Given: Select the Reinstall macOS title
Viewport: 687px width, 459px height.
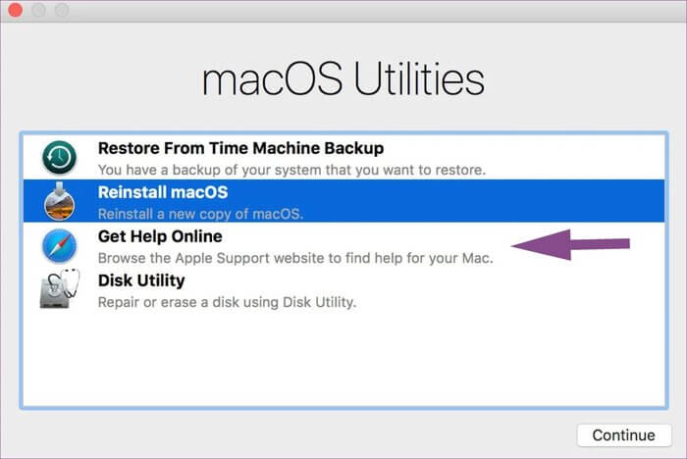Looking at the screenshot, I should (163, 192).
